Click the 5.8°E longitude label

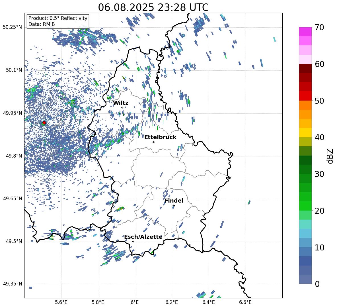point(98,302)
